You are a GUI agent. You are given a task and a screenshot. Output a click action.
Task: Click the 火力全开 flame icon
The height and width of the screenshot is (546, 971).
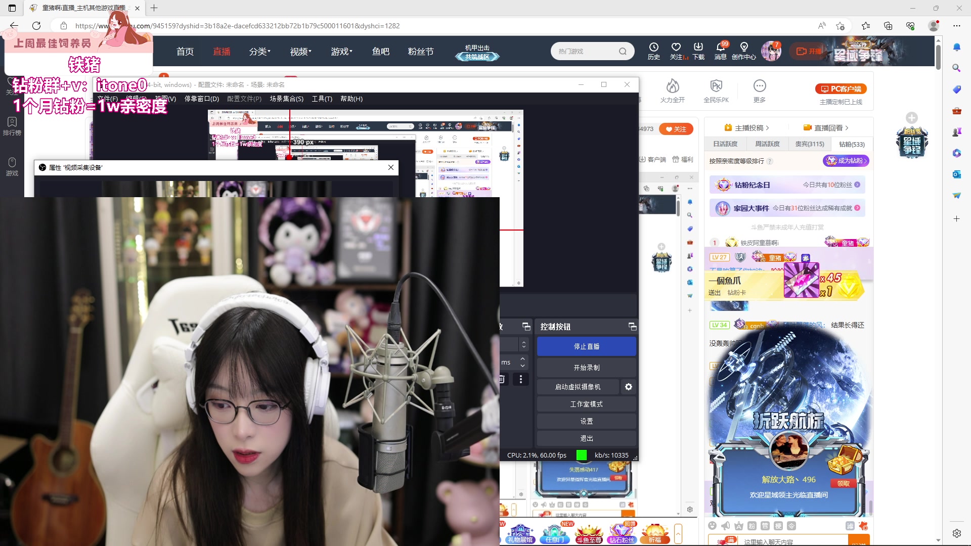pyautogui.click(x=672, y=86)
